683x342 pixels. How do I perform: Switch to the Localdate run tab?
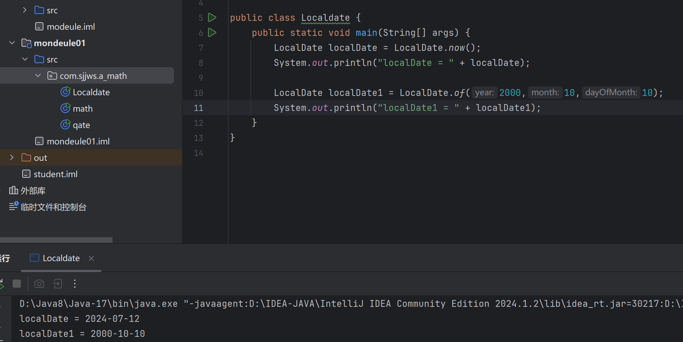[x=61, y=258]
